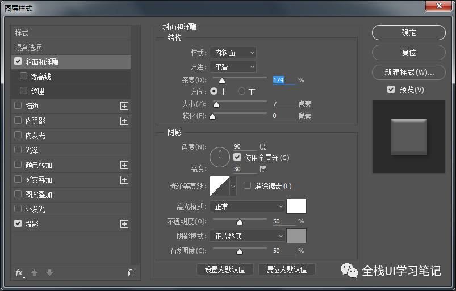Check the 内发光 checkbox

[x=18, y=135]
